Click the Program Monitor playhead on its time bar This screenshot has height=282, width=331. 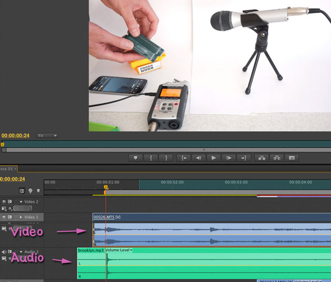tap(2, 145)
